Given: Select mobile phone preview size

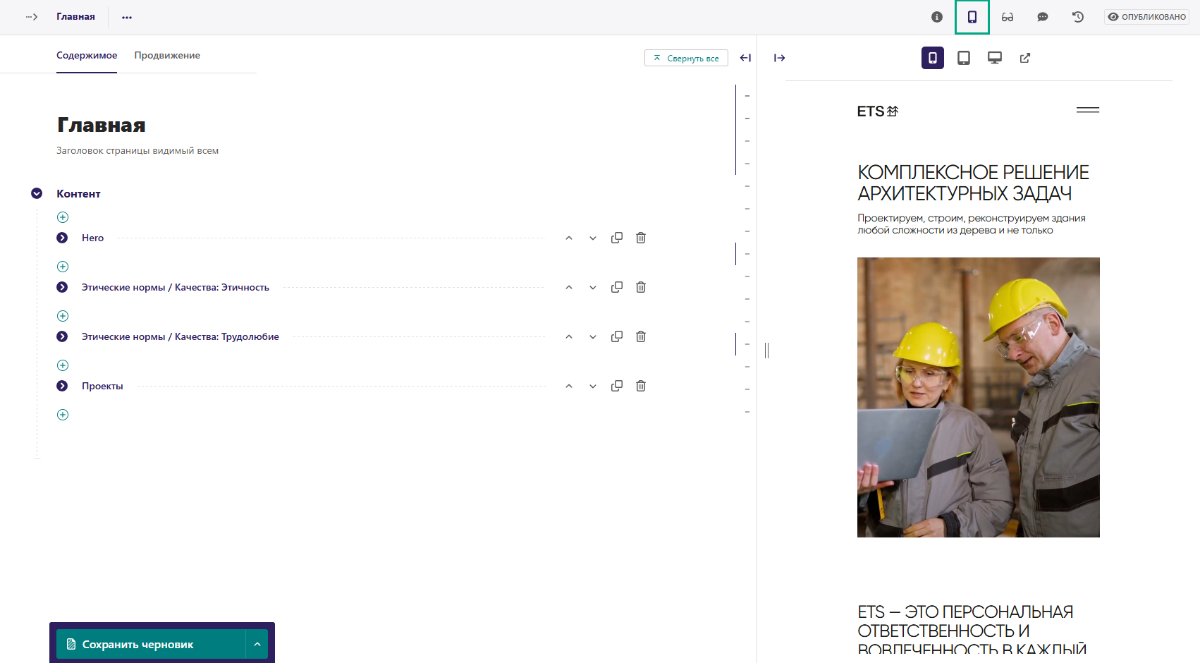Looking at the screenshot, I should pyautogui.click(x=933, y=58).
